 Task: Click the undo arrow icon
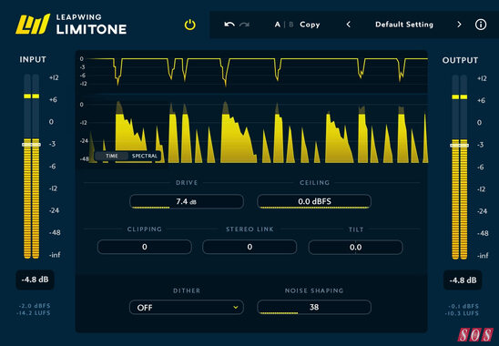229,25
